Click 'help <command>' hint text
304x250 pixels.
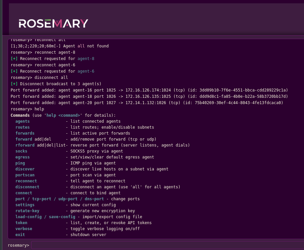click(63, 115)
